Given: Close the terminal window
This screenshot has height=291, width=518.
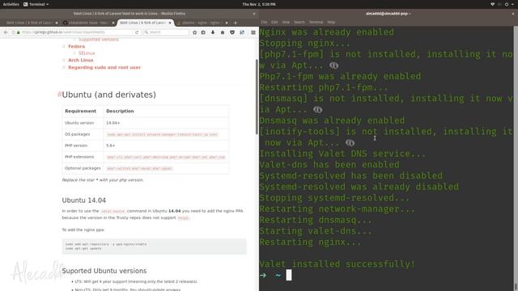Looking at the screenshot, I should [x=513, y=14].
